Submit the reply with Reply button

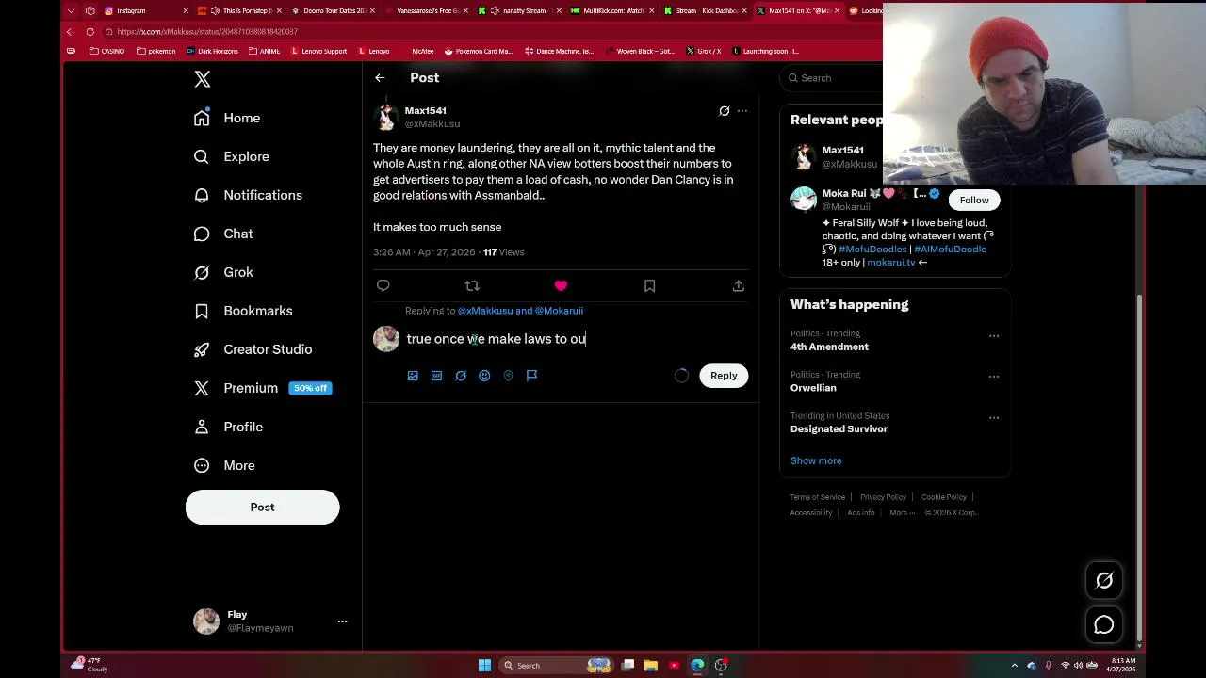click(x=724, y=376)
